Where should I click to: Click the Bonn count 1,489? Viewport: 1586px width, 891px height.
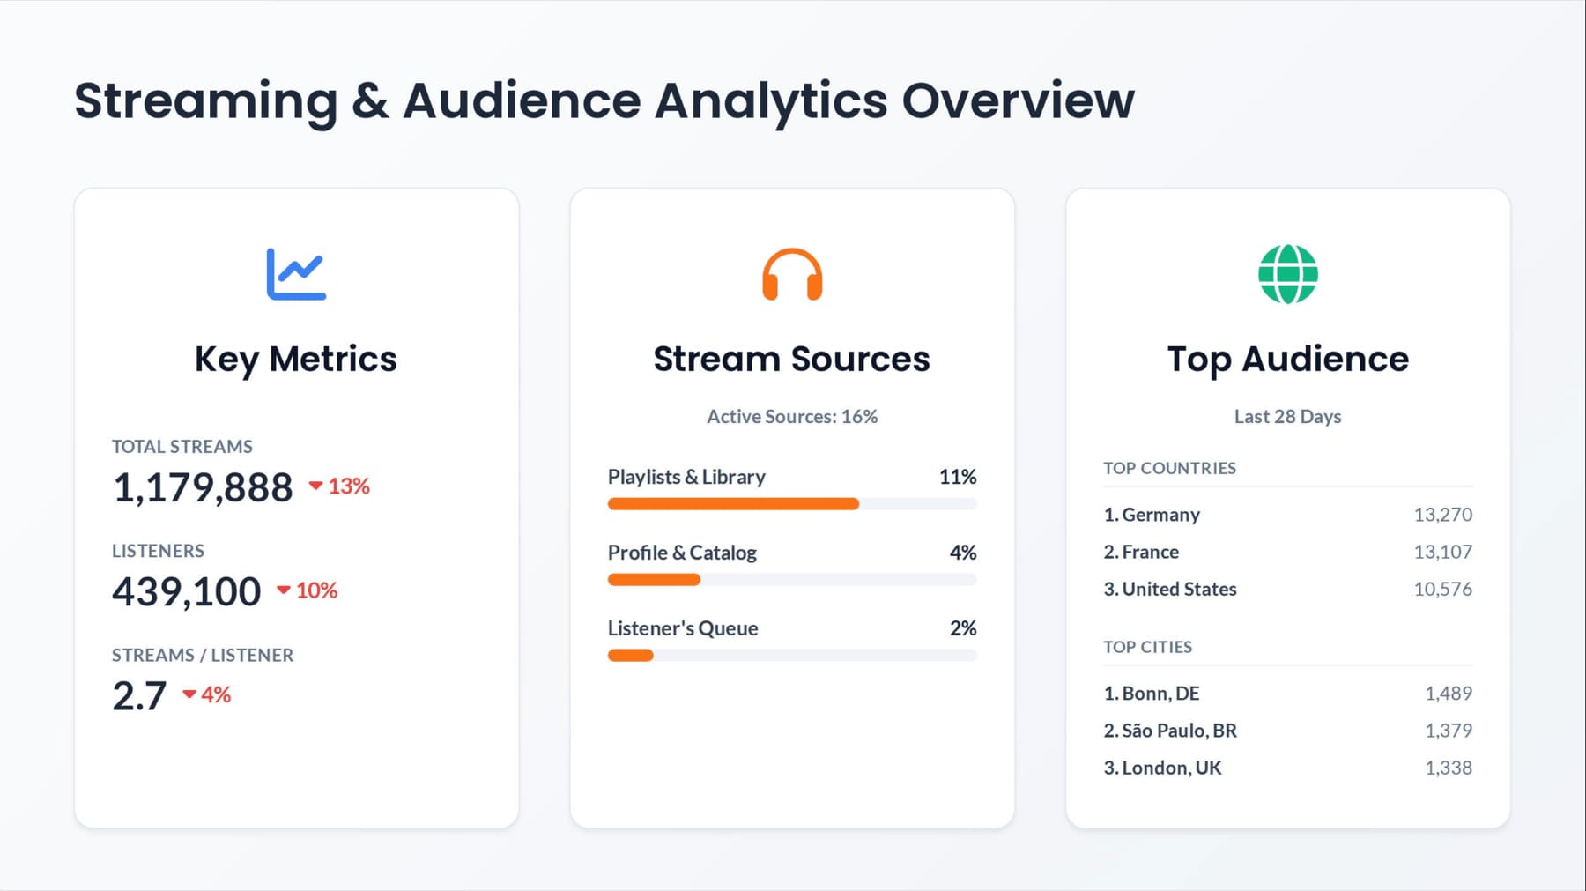point(1449,694)
